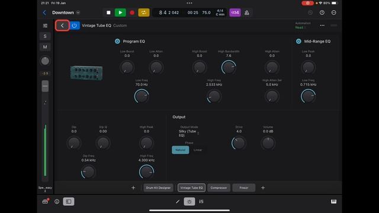Click the Program EQ Low Freq knob
Viewport: 379px width, 213px height.
142,96
